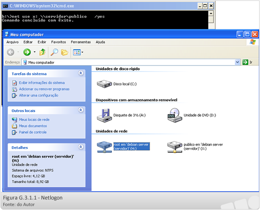Click the Painel de controle icon

point(14,133)
